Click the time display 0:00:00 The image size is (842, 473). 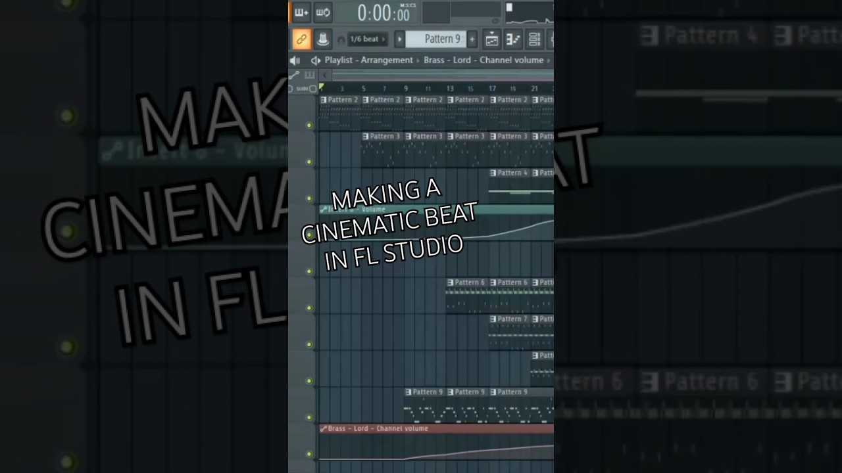coord(384,13)
